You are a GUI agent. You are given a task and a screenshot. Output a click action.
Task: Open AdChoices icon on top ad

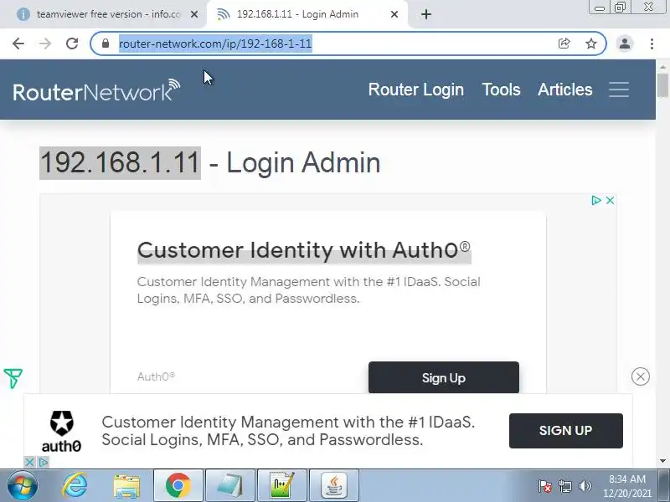tap(596, 200)
